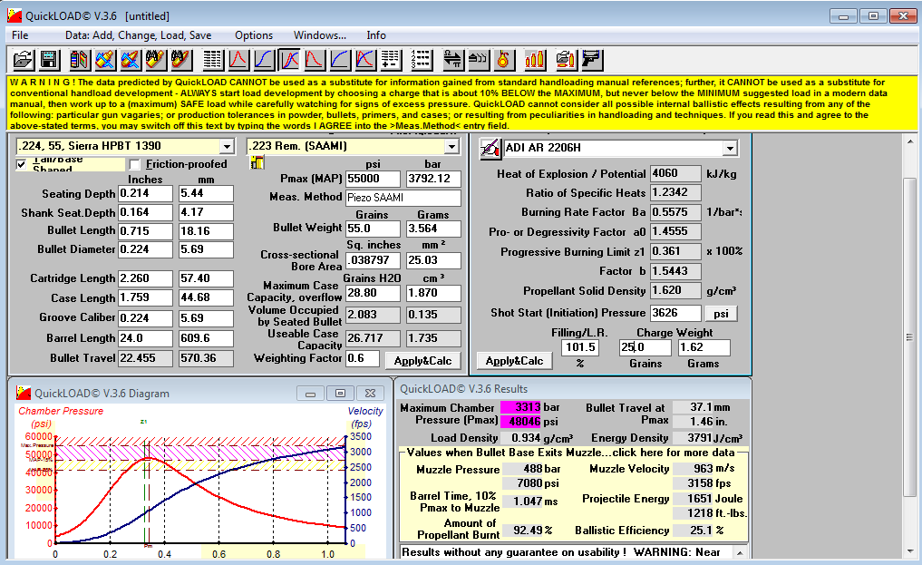Enable the Friction-proofed checkbox

135,165
